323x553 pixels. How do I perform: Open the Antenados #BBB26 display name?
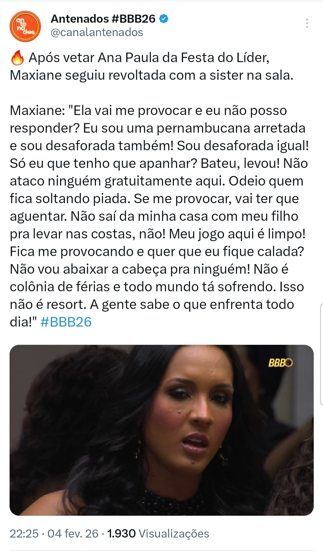pyautogui.click(x=103, y=19)
